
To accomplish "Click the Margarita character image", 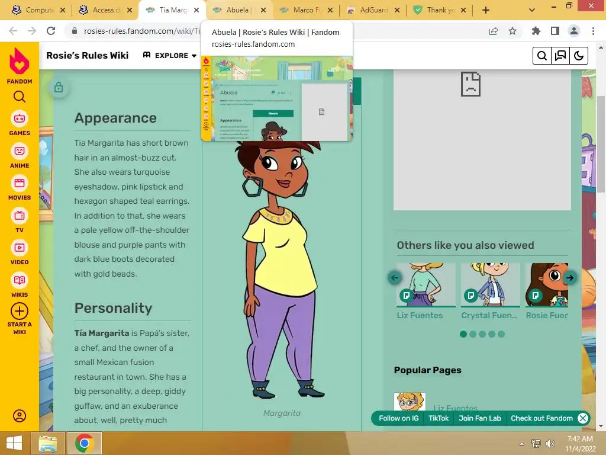I will coord(282,269).
